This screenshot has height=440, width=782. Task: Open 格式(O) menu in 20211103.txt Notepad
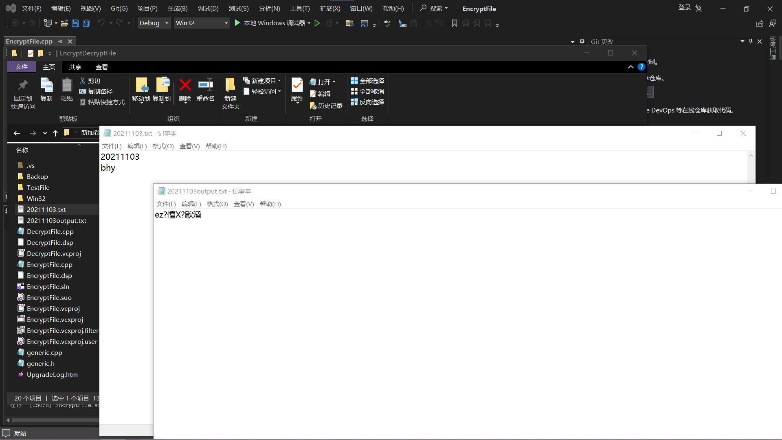(163, 146)
